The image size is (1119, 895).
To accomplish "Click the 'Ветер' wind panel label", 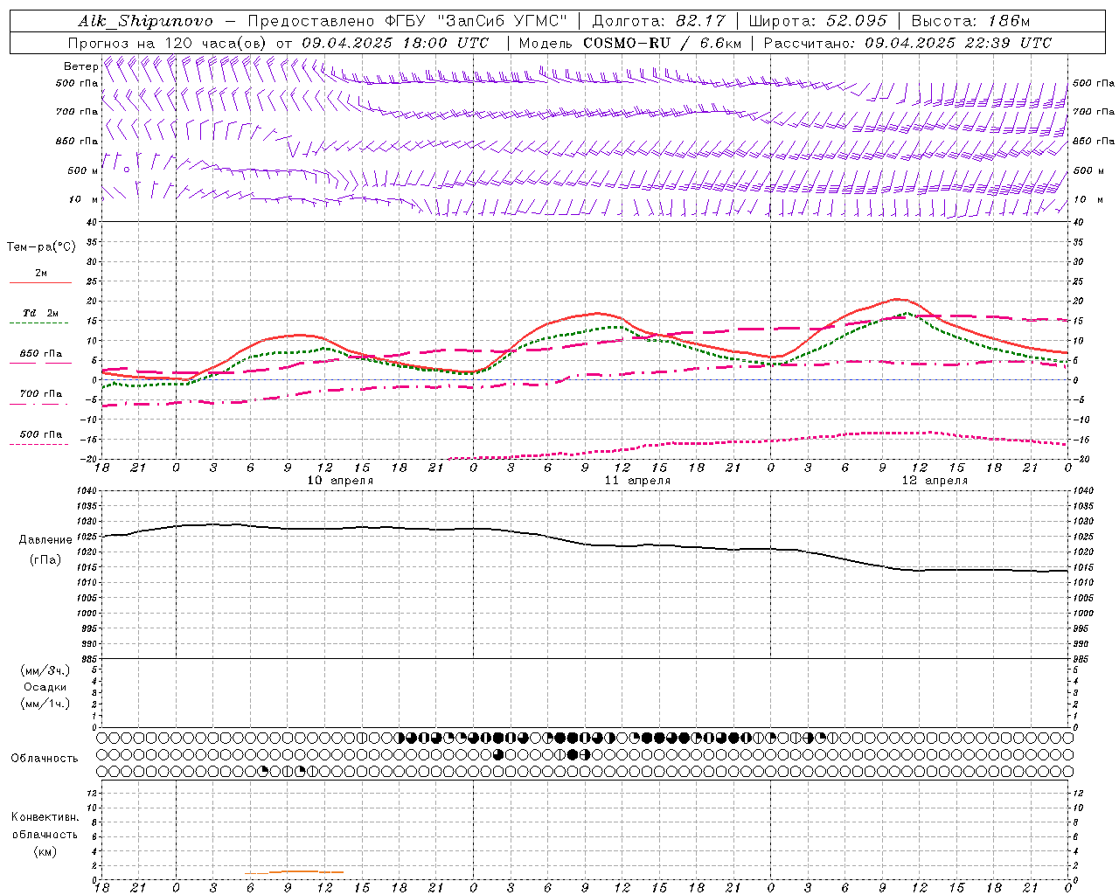I will (x=80, y=66).
